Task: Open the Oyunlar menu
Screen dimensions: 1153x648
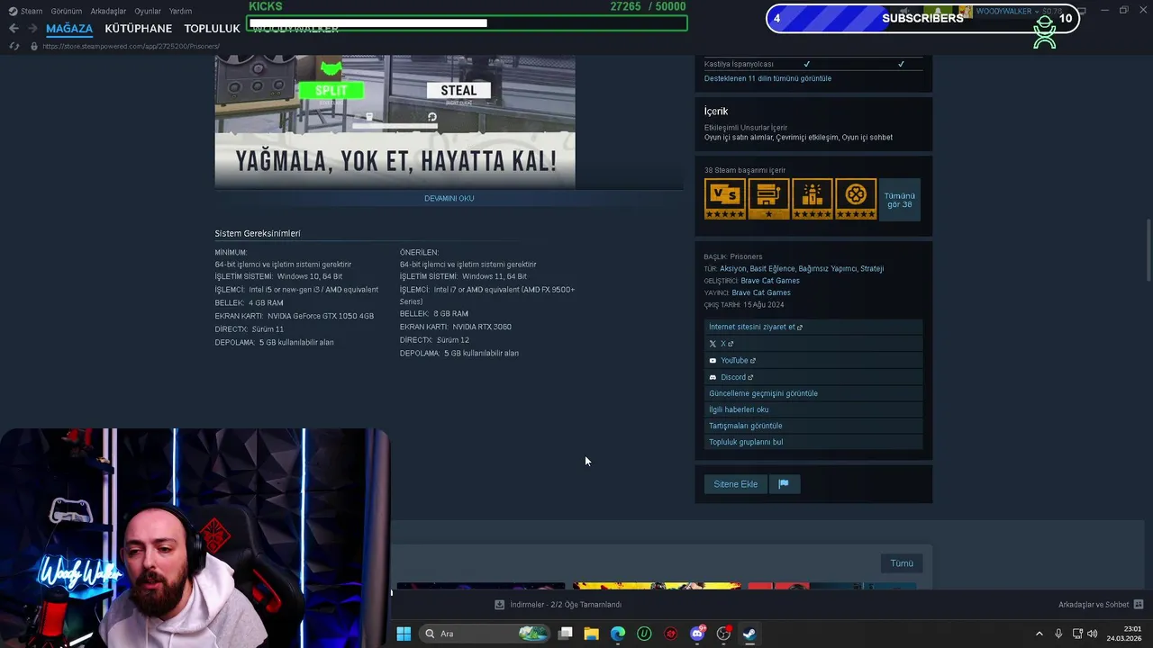Action: pyautogui.click(x=148, y=11)
